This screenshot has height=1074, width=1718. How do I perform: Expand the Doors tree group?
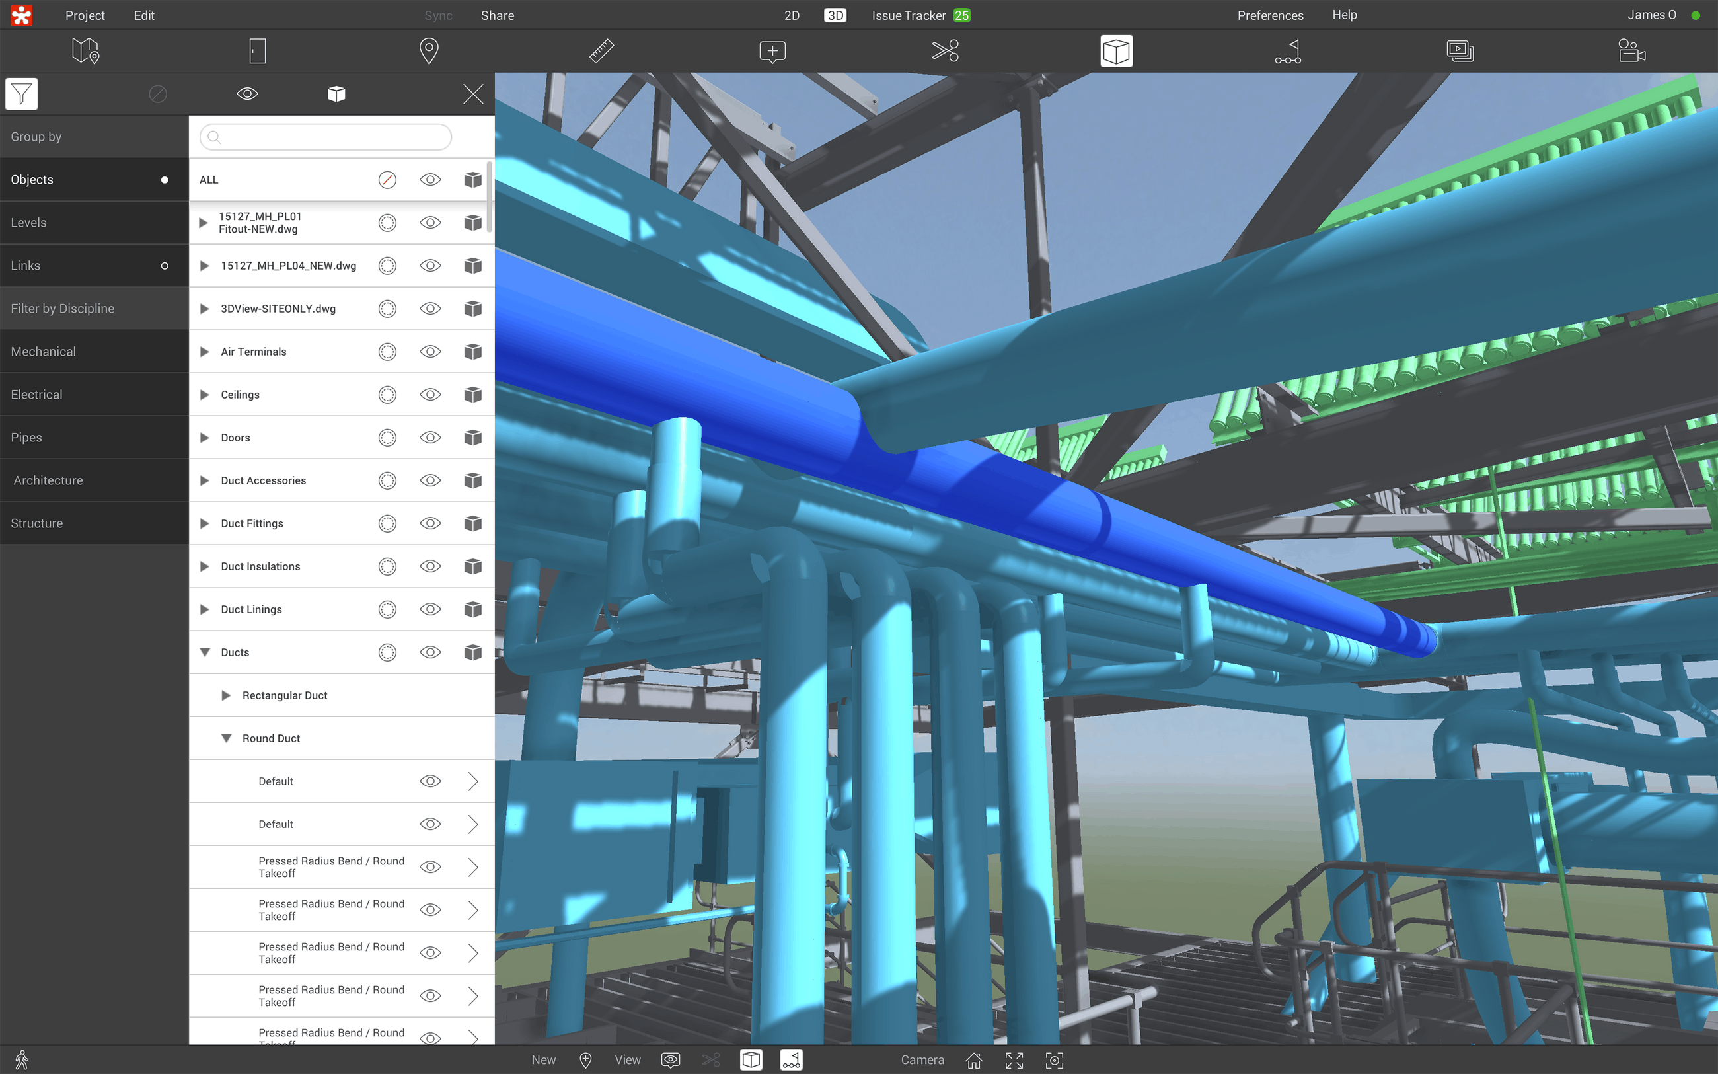tap(204, 438)
